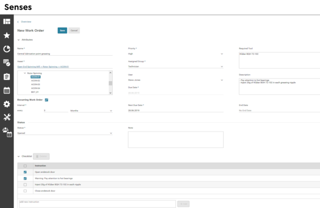Click the star favorites sidebar icon
This screenshot has height=208, width=320.
click(x=7, y=35)
